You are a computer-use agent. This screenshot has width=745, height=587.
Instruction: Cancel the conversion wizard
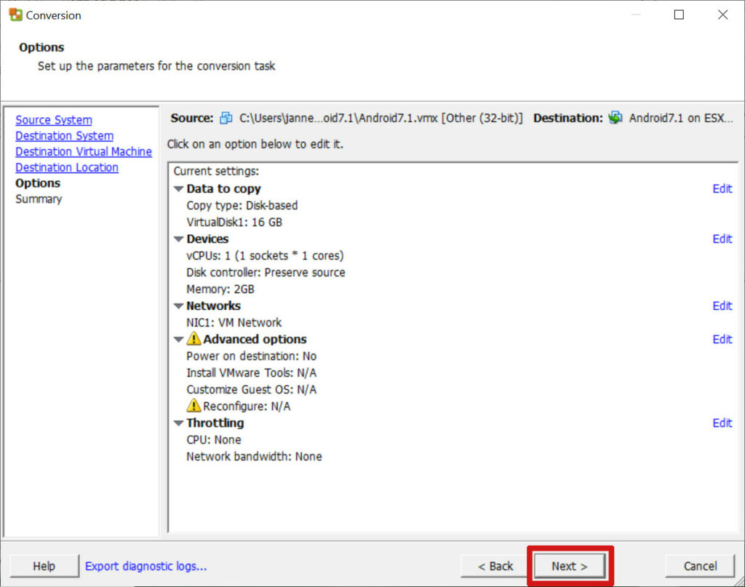(x=700, y=566)
